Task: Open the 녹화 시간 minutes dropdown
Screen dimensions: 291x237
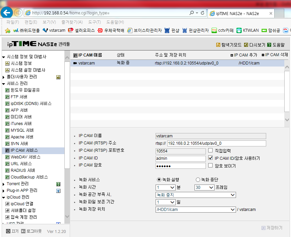Action: click(x=166, y=188)
